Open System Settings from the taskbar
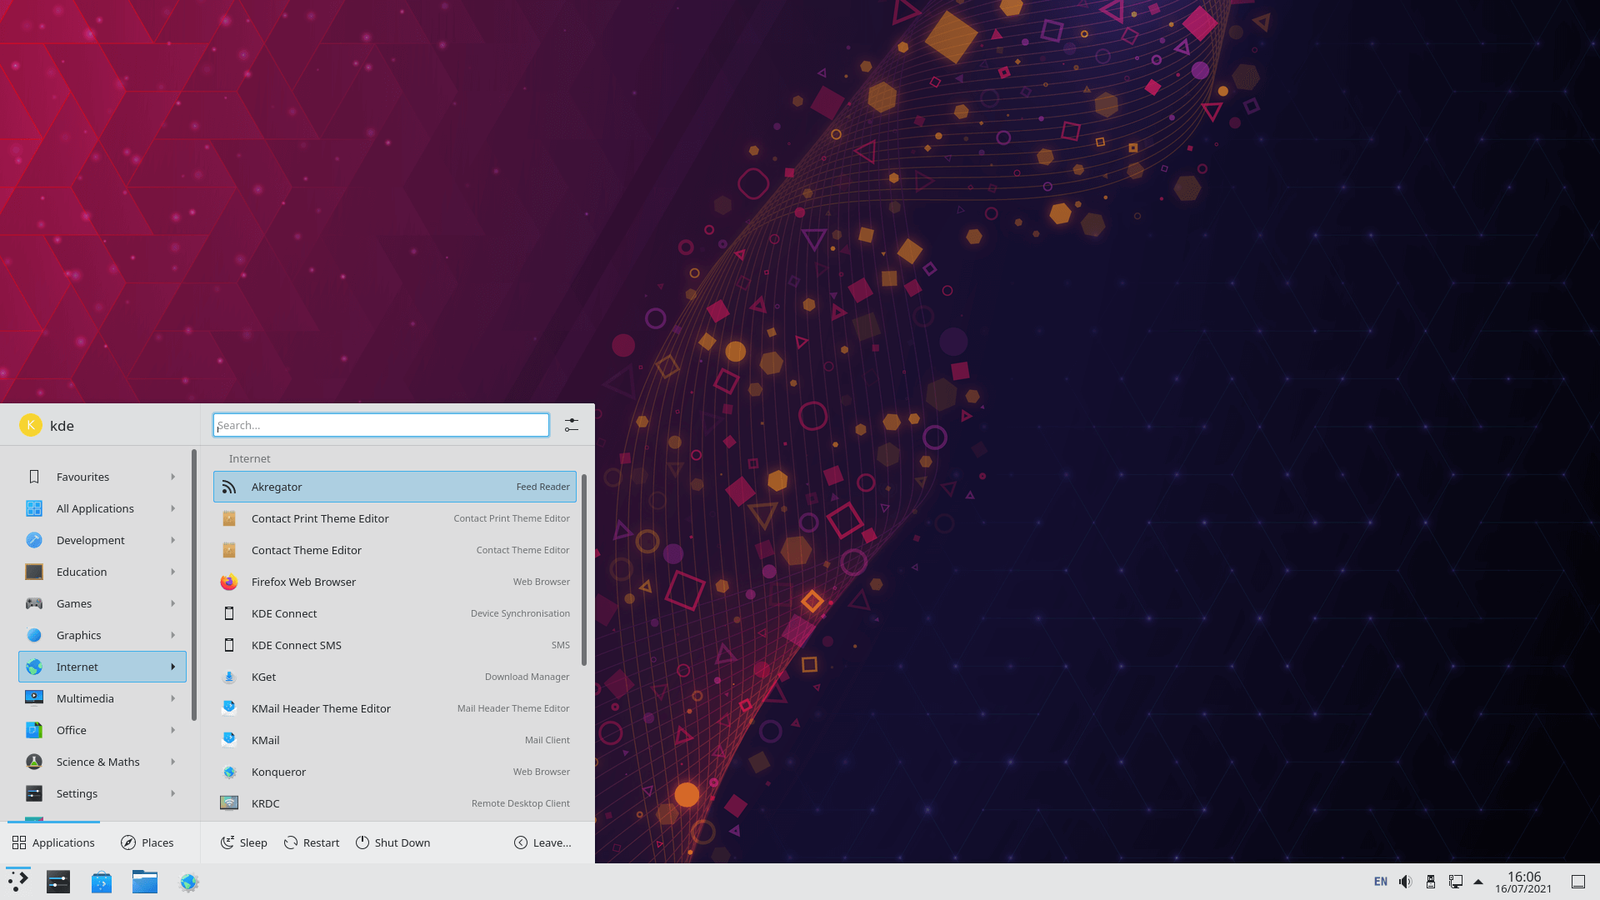The height and width of the screenshot is (900, 1600). [58, 882]
